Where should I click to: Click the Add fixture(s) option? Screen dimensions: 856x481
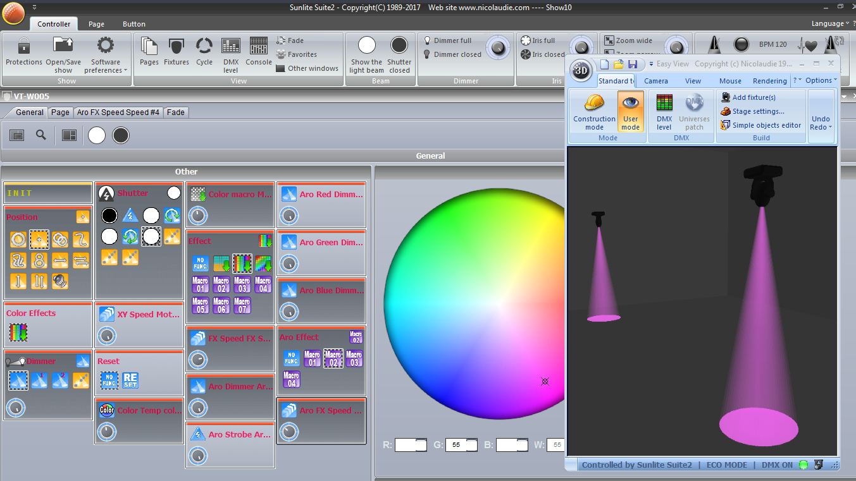754,97
